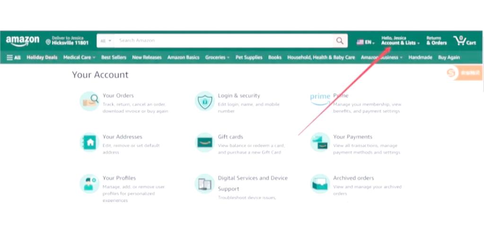The height and width of the screenshot is (236, 484).
Task: Click the Your Account heading
Action: tap(100, 75)
